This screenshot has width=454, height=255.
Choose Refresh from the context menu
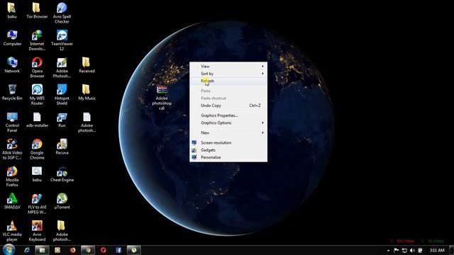228,81
